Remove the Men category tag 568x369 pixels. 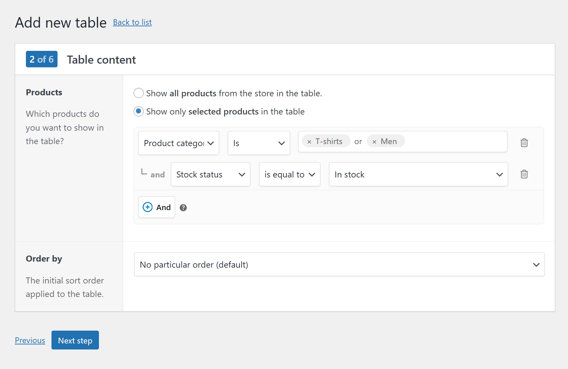[374, 141]
